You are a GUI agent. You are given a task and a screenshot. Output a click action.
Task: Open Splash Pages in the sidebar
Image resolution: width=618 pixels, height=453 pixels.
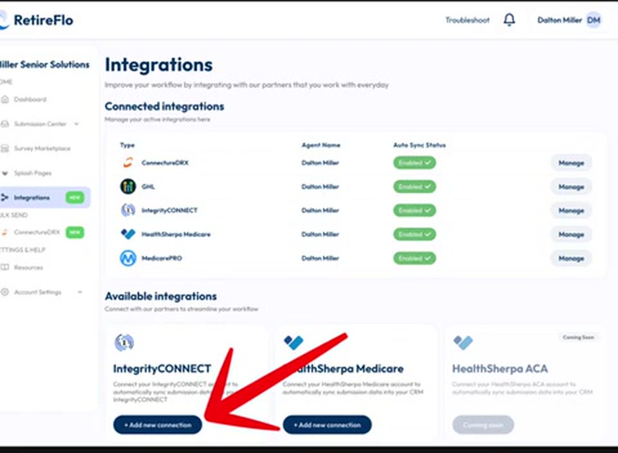(33, 173)
